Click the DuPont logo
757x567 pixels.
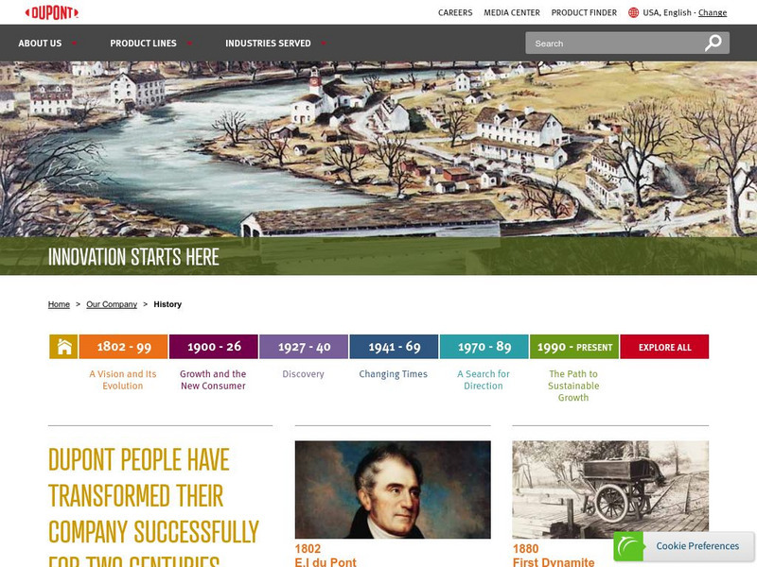52,12
